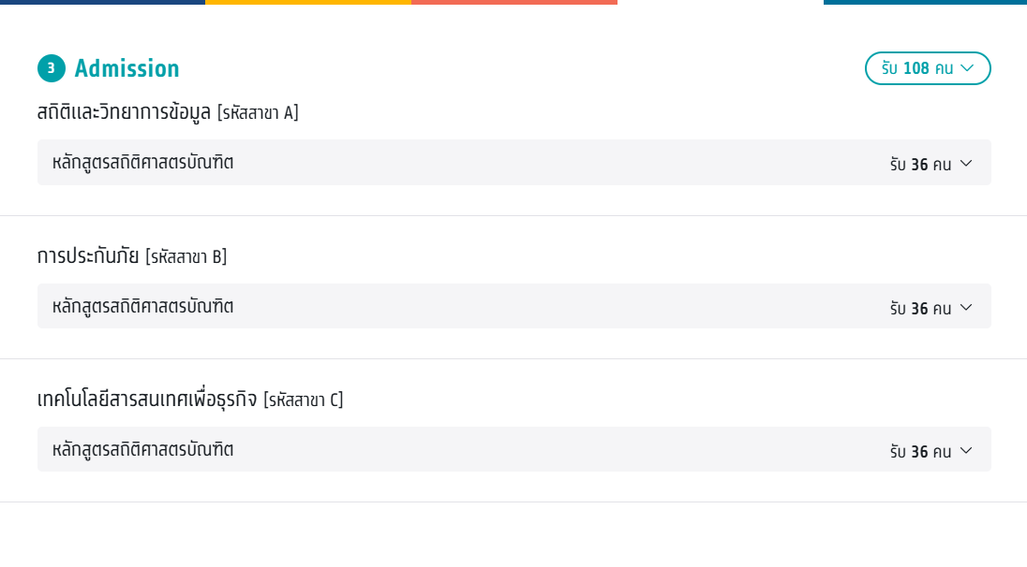Click the สถิติและวิทยาการข้อมูล [รหัสสาขา A] heading

pos(168,112)
